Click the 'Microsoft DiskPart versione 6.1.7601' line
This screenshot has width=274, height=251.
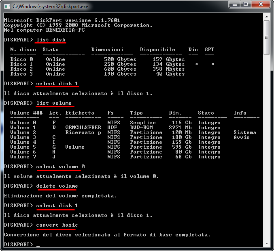pyautogui.click(x=62, y=20)
